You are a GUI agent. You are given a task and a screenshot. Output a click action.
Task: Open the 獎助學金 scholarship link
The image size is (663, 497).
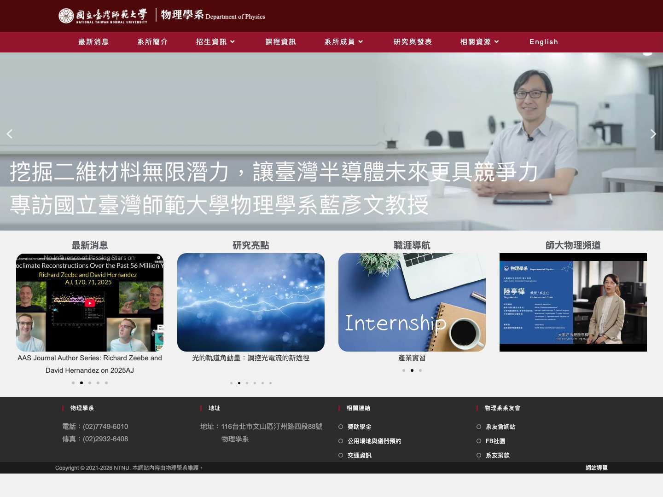click(x=360, y=427)
